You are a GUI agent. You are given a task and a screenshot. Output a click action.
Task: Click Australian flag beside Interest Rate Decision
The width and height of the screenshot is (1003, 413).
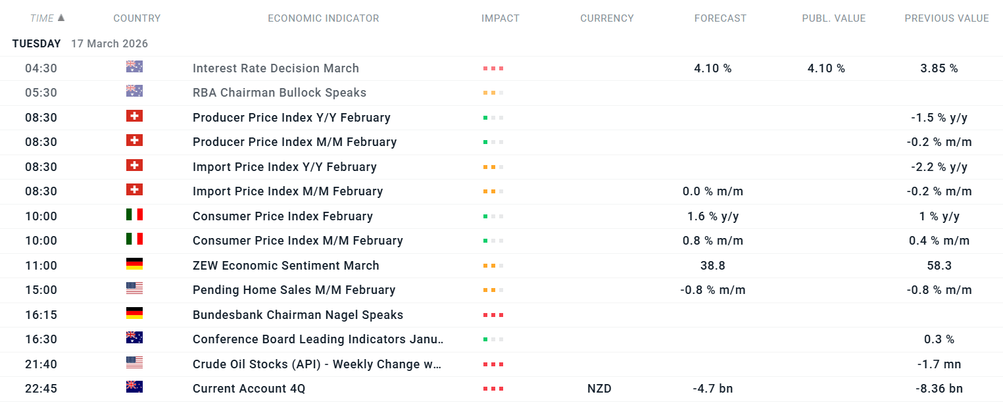pos(134,67)
